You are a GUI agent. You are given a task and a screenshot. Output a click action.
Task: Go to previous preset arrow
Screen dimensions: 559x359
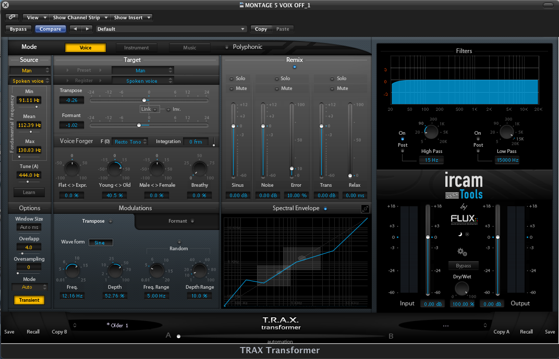click(x=75, y=29)
